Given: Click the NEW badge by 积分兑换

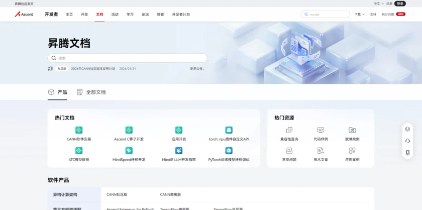Looking at the screenshot, I should pyautogui.click(x=401, y=14).
